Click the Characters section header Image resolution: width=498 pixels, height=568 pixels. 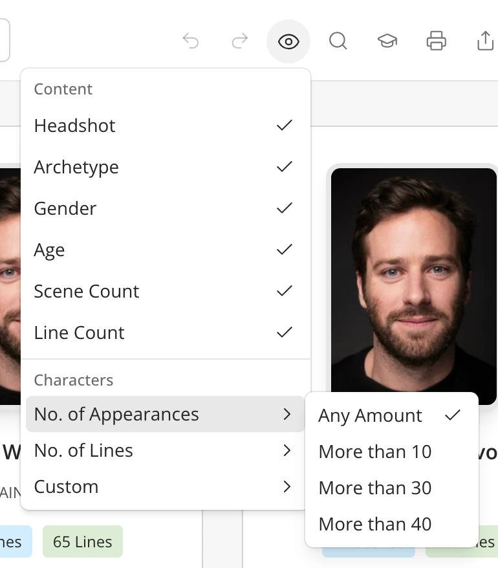[x=74, y=380]
